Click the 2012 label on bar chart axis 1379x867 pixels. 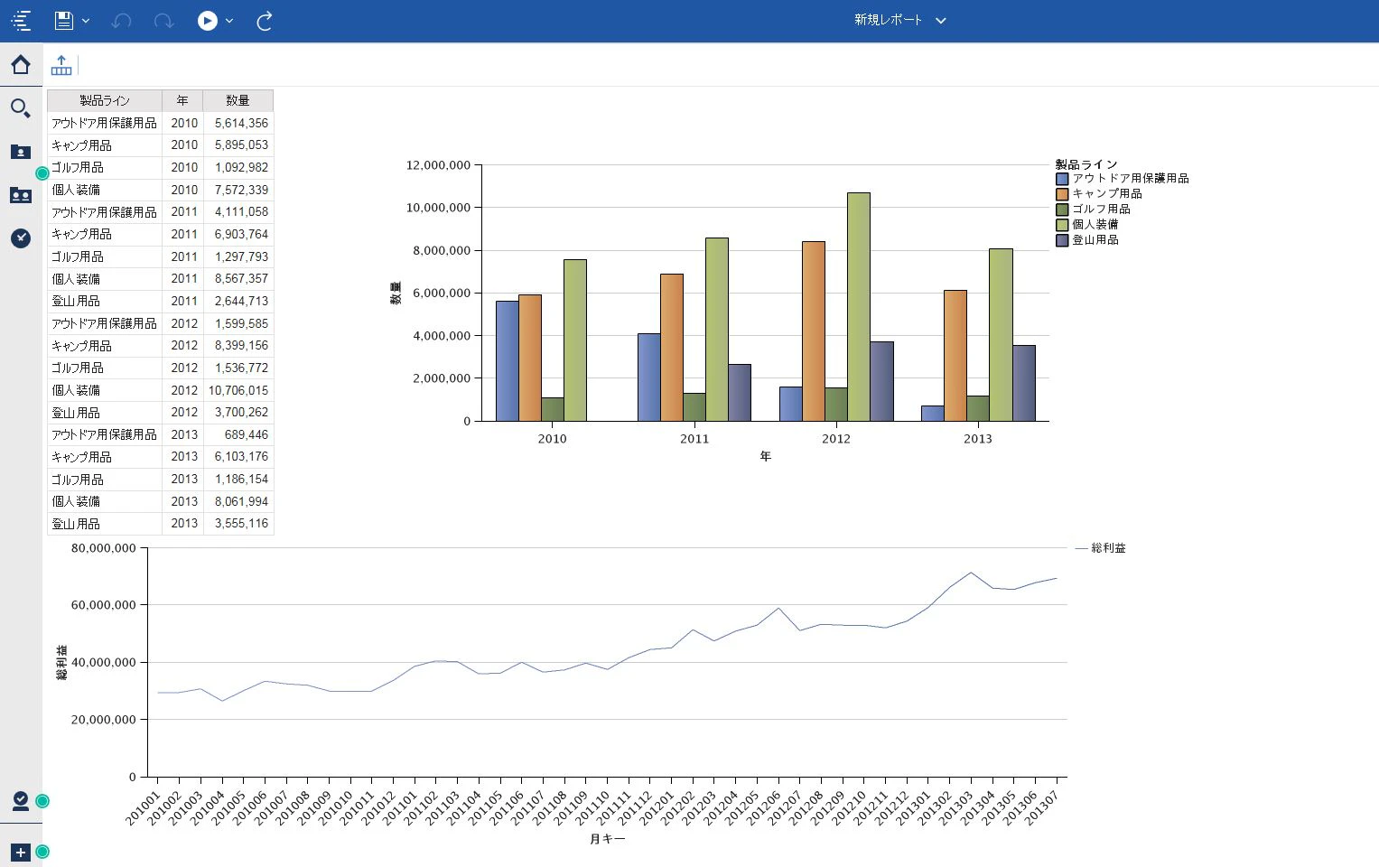click(x=836, y=439)
